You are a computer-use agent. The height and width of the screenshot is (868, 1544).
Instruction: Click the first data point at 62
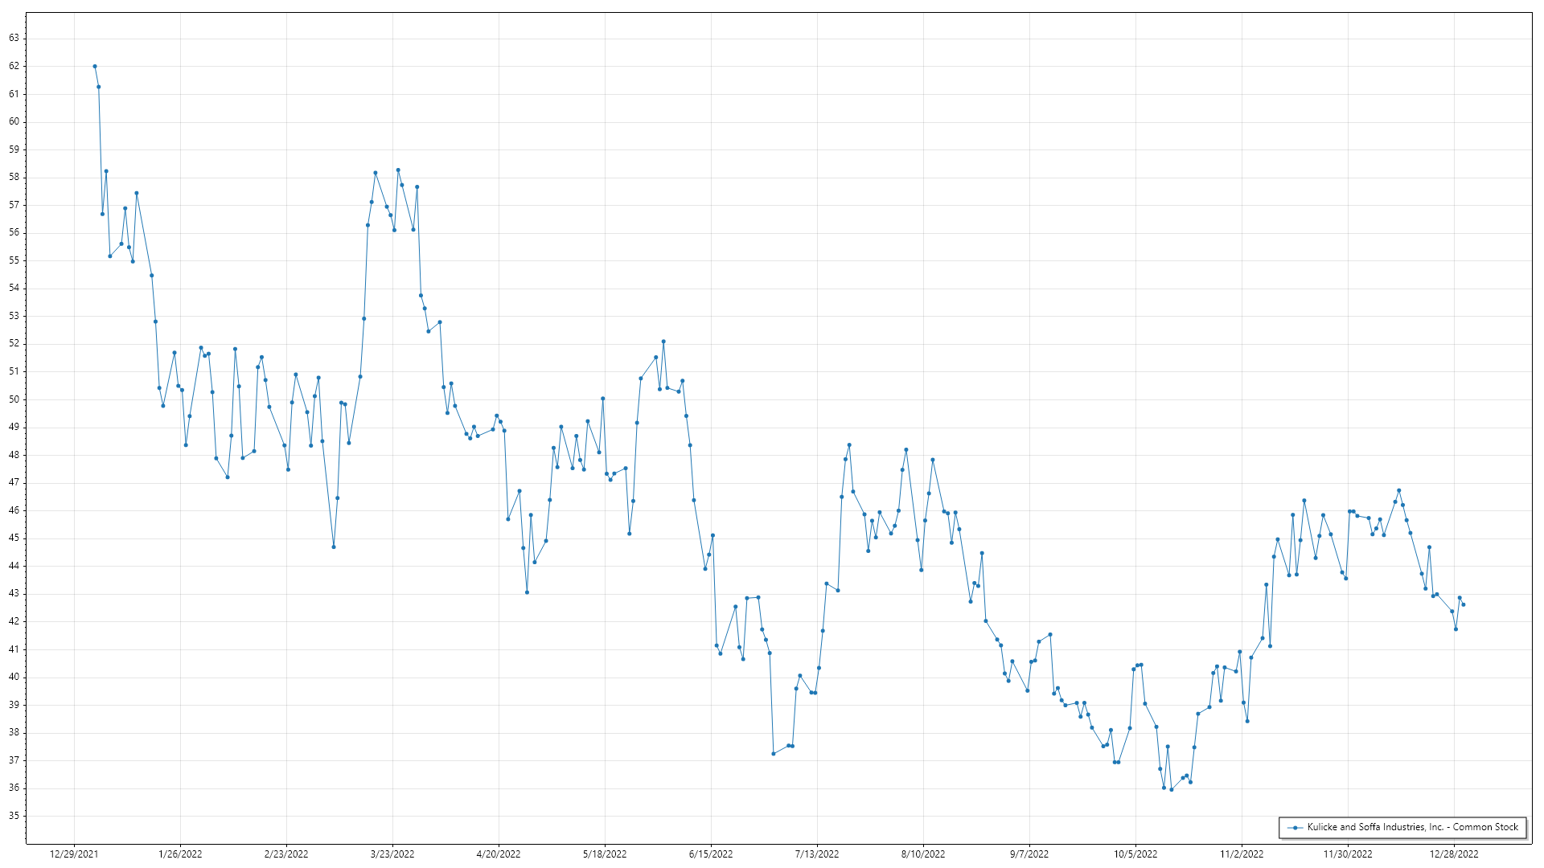(x=95, y=67)
